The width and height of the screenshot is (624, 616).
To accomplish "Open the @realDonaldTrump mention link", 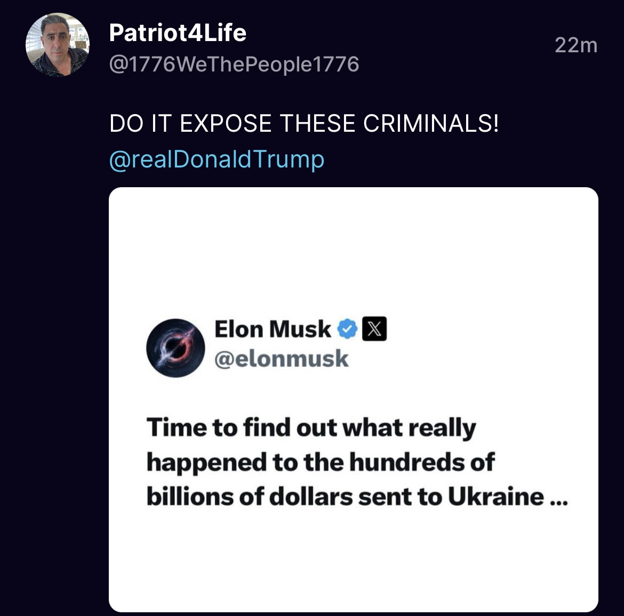I will (x=217, y=159).
